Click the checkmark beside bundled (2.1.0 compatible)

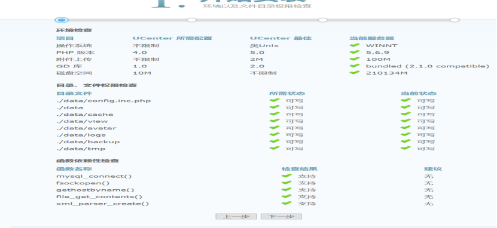(355, 66)
